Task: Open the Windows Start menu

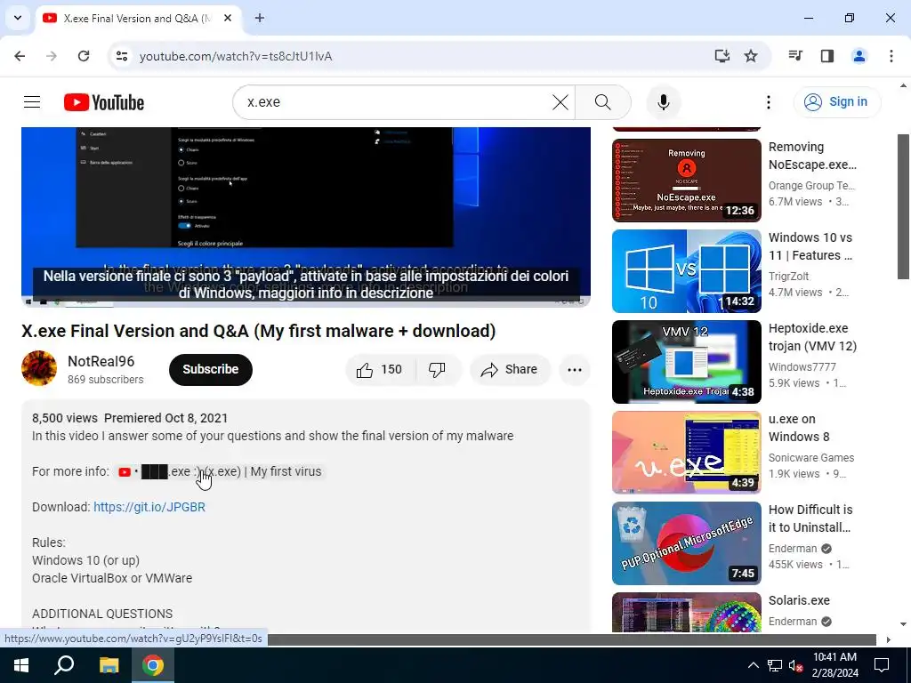Action: [21, 665]
